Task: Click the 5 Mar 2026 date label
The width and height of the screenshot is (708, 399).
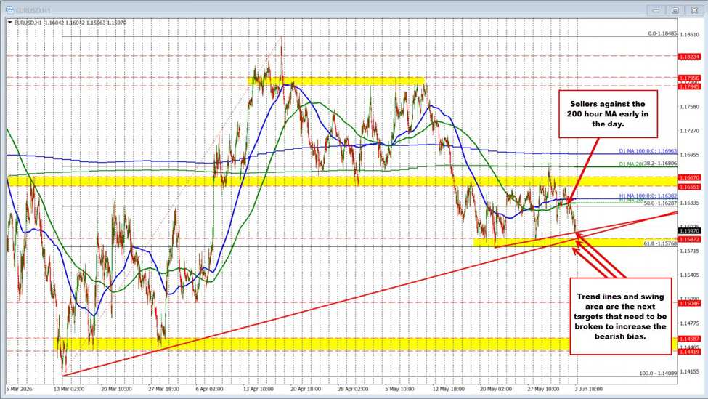Action: click(x=21, y=389)
